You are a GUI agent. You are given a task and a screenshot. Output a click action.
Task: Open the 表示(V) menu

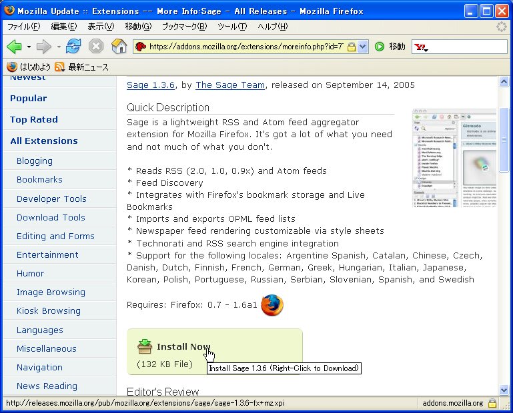click(x=101, y=27)
